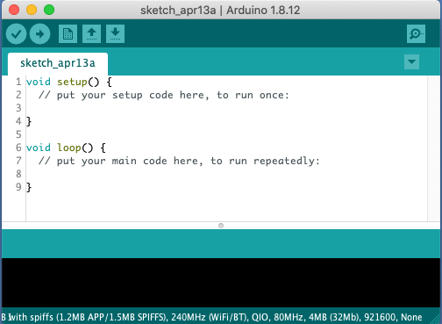The image size is (442, 324).
Task: Select the sketch_apr13a tab
Action: tap(58, 63)
